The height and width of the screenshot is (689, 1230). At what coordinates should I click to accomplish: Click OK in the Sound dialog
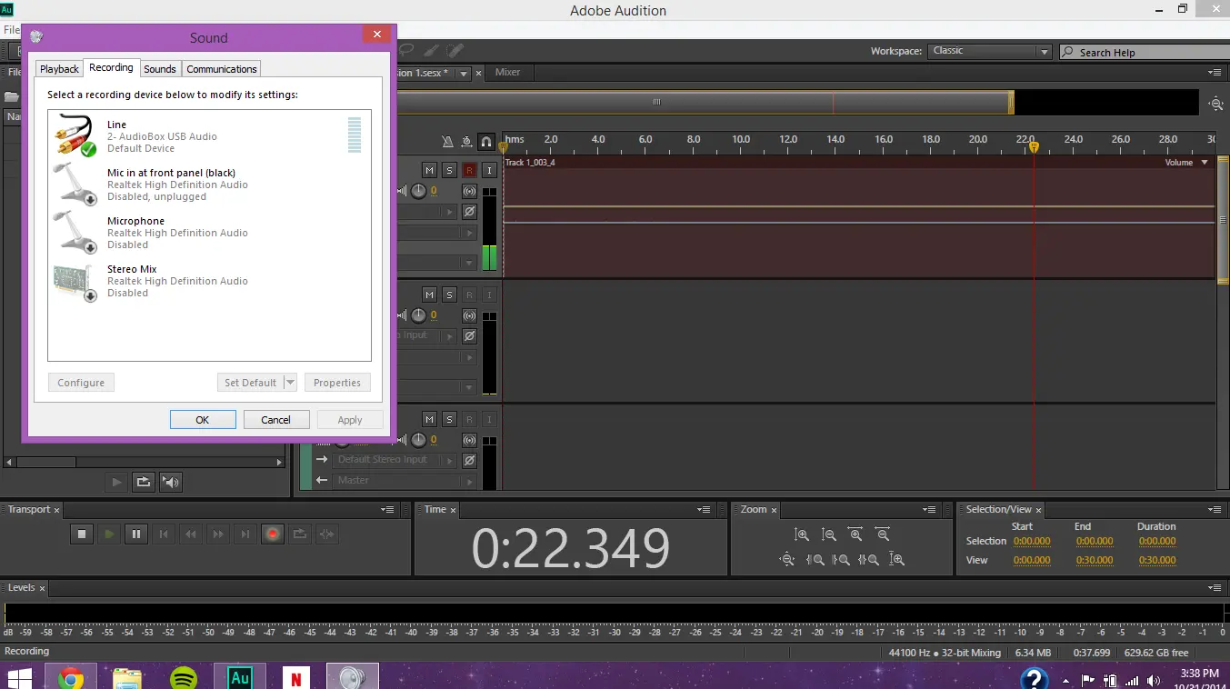pyautogui.click(x=203, y=420)
